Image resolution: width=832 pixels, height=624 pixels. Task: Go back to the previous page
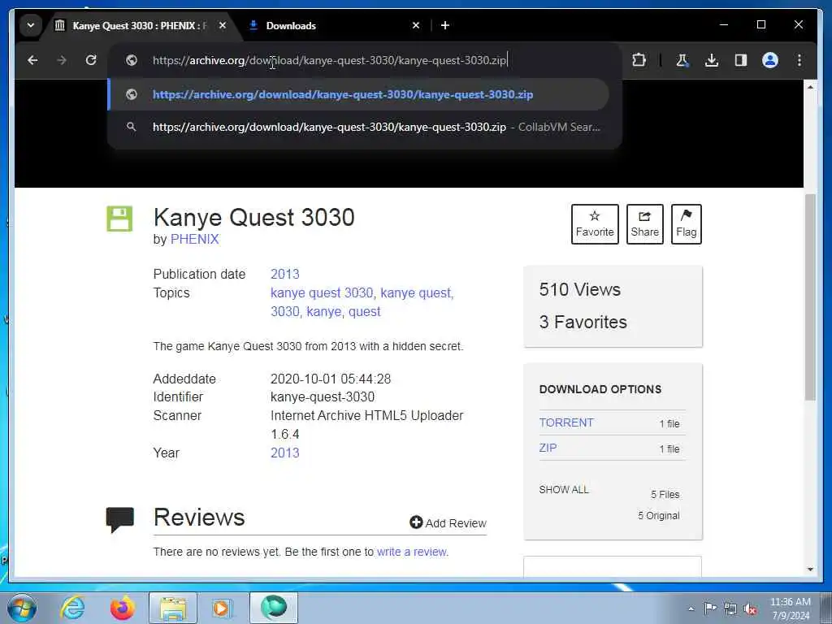tap(32, 60)
